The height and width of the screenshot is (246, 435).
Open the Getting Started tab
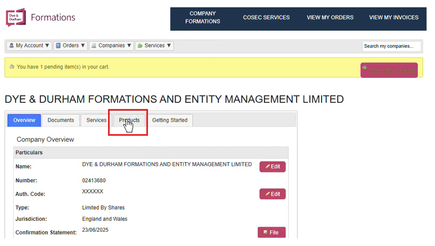coord(170,120)
